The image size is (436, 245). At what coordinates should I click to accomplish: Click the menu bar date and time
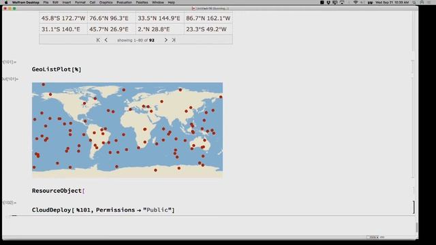coord(392,2)
